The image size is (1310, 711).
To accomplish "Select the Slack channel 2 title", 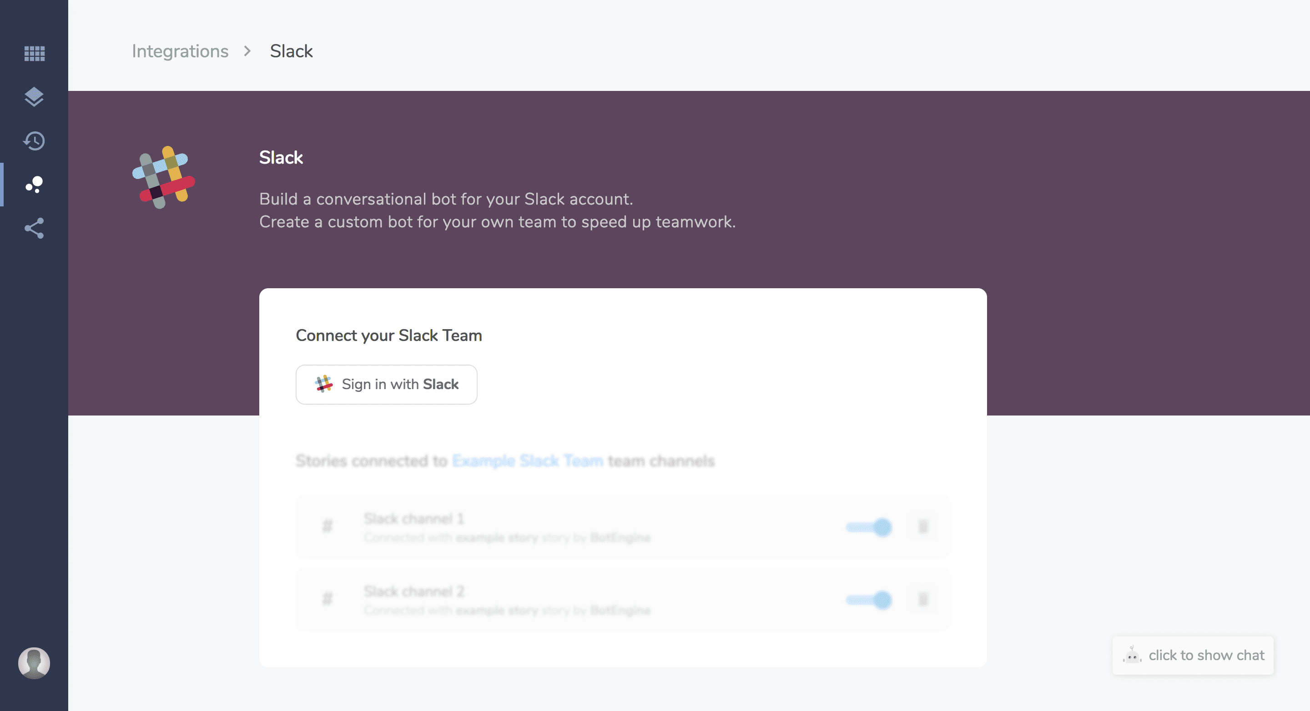I will point(414,591).
